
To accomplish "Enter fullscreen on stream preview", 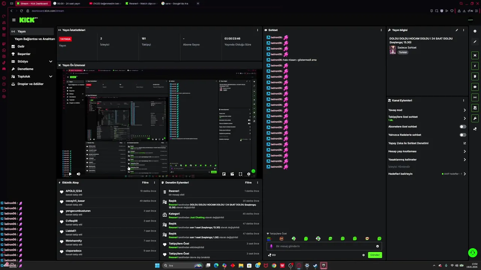I will point(240,174).
